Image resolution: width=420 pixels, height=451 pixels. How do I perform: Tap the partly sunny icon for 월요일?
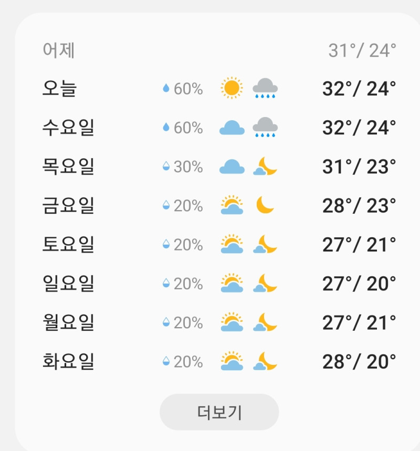coord(232,322)
